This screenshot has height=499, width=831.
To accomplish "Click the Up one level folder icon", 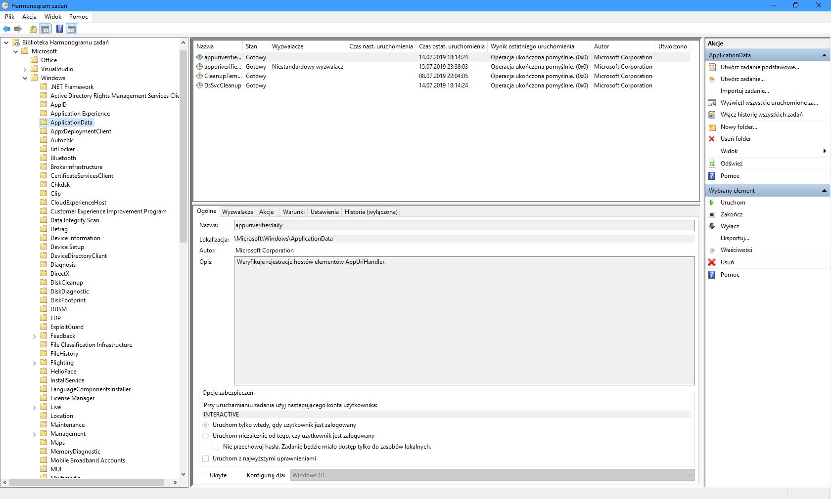I will (33, 29).
